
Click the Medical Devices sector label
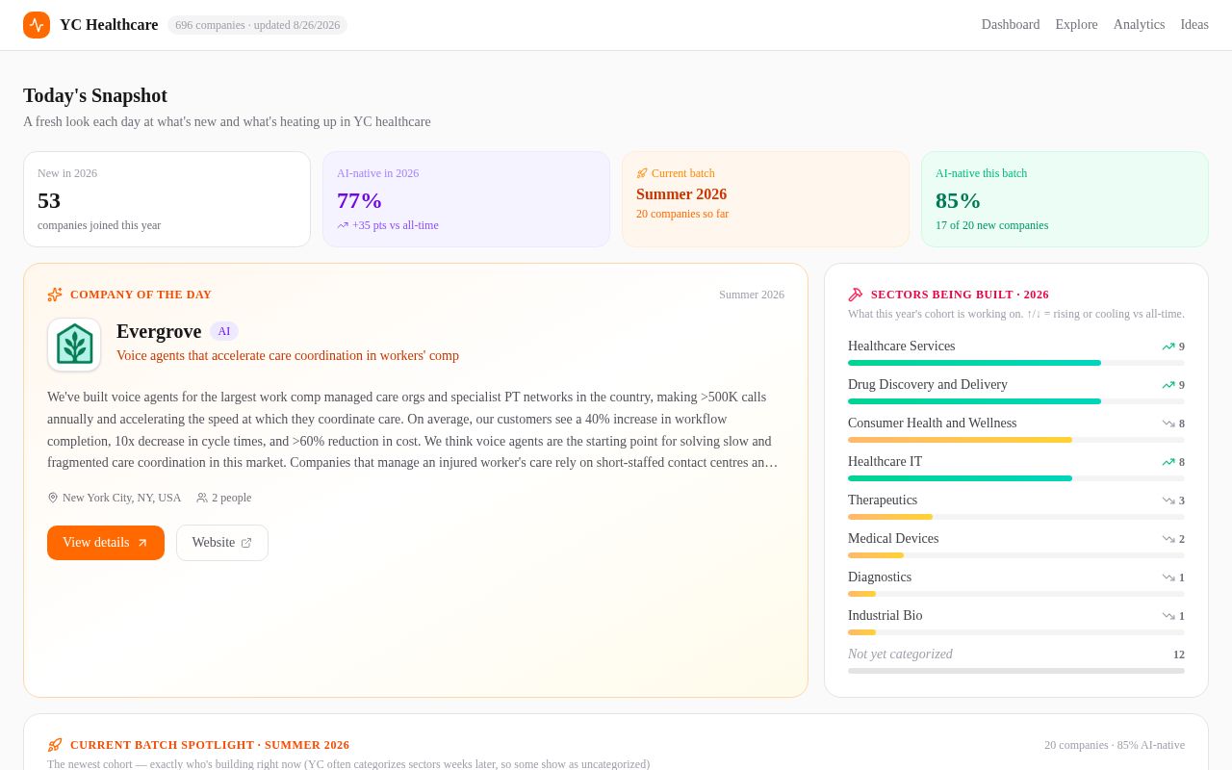(893, 539)
